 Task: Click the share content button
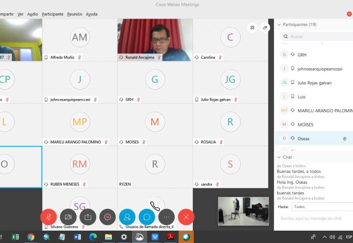(x=88, y=217)
